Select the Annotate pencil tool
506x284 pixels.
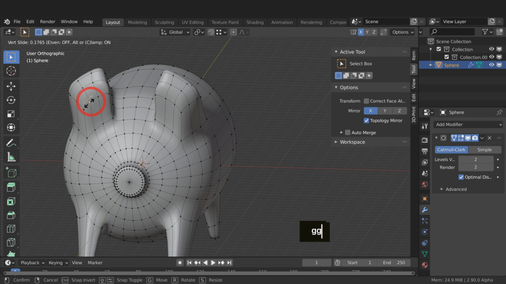11,143
